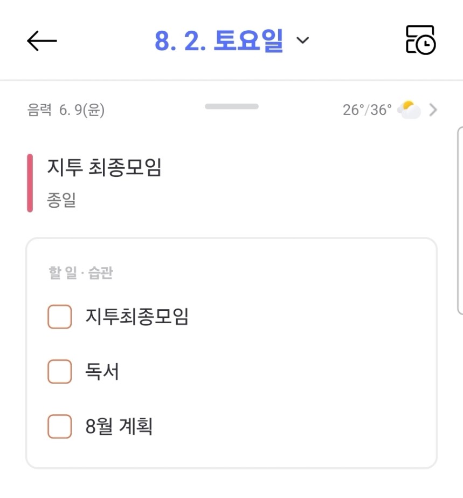Tap the 26°/36° temperature text
Image resolution: width=463 pixels, height=498 pixels.
tap(367, 110)
